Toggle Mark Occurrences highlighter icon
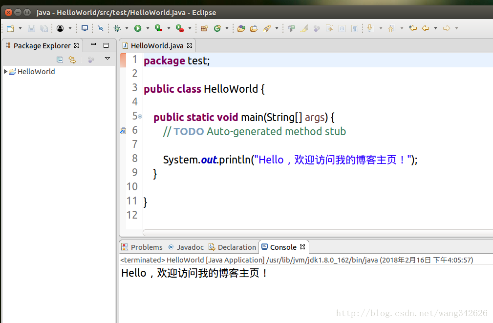The height and width of the screenshot is (323, 493). [x=304, y=29]
